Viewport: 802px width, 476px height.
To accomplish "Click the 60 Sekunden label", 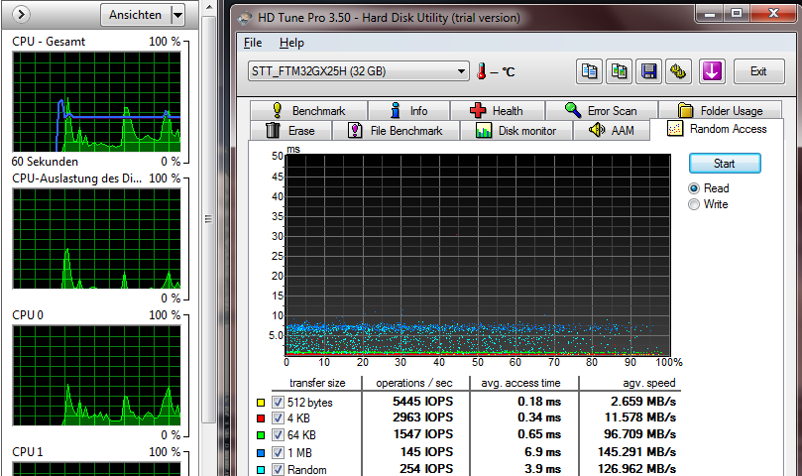I will click(x=45, y=162).
